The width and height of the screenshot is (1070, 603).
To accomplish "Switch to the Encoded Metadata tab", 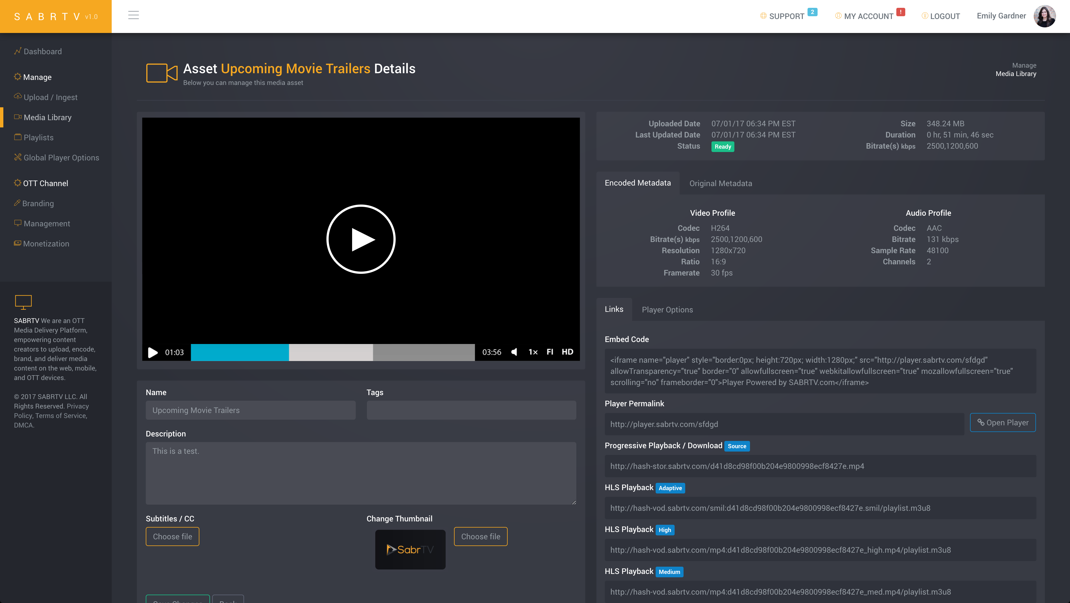I will click(637, 183).
